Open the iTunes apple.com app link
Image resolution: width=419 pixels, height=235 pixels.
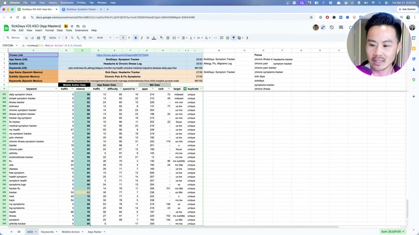pos(122,55)
